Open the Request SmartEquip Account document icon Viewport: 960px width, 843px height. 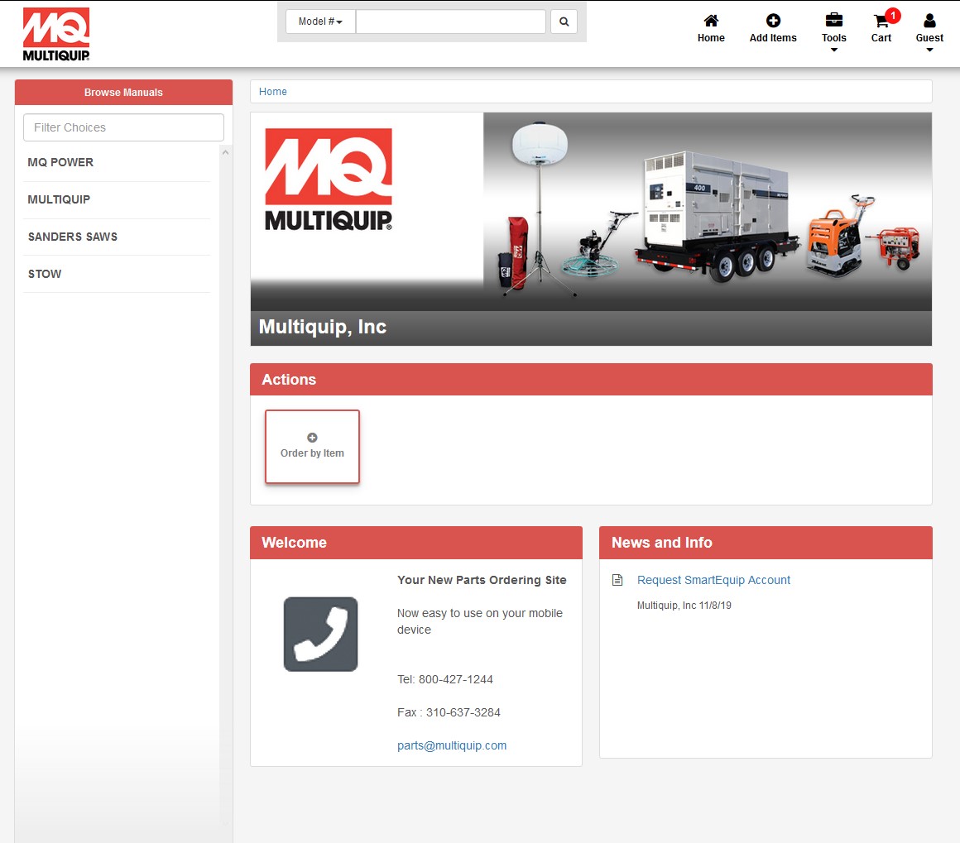617,580
